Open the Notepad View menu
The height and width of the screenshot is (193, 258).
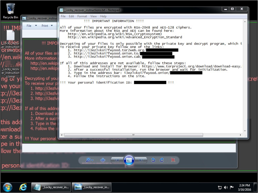[93, 16]
